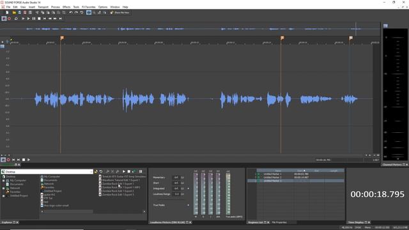Select Favorites in the Explorer tree
The width and height of the screenshot is (409, 230).
click(15, 192)
